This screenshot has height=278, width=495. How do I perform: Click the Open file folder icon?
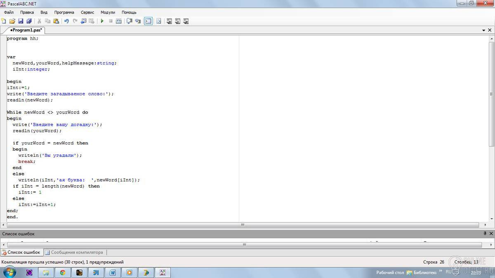(x=12, y=21)
